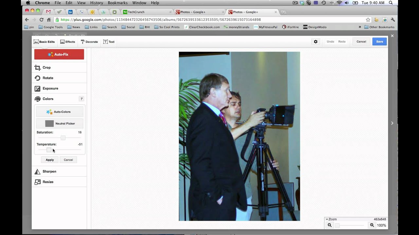Image resolution: width=419 pixels, height=235 pixels.
Task: Click the settings gear icon
Action: click(x=316, y=42)
